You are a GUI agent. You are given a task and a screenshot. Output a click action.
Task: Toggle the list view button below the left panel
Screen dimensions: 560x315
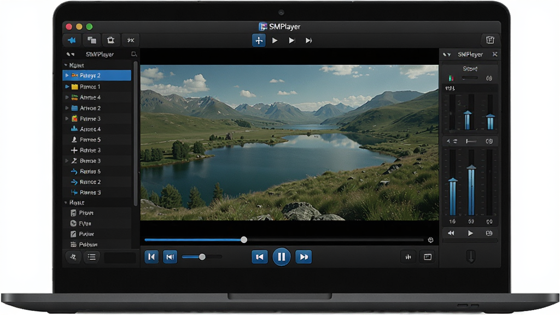(x=92, y=257)
